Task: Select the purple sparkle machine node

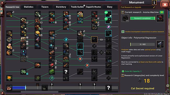Action: (x=38, y=39)
